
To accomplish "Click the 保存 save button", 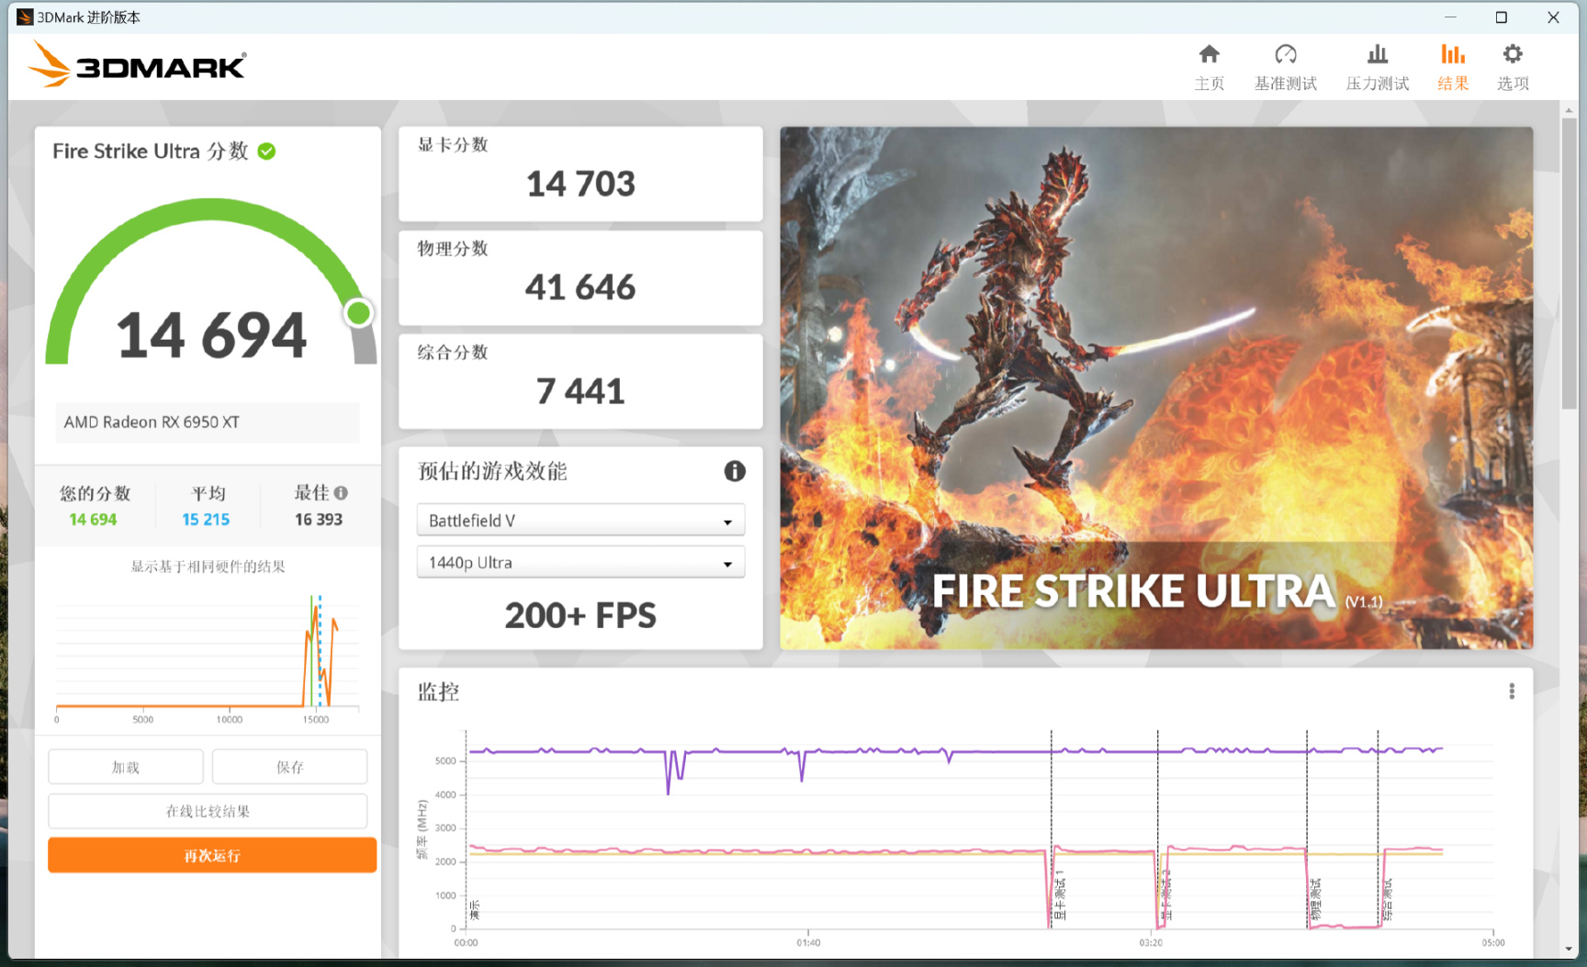I will [x=289, y=767].
